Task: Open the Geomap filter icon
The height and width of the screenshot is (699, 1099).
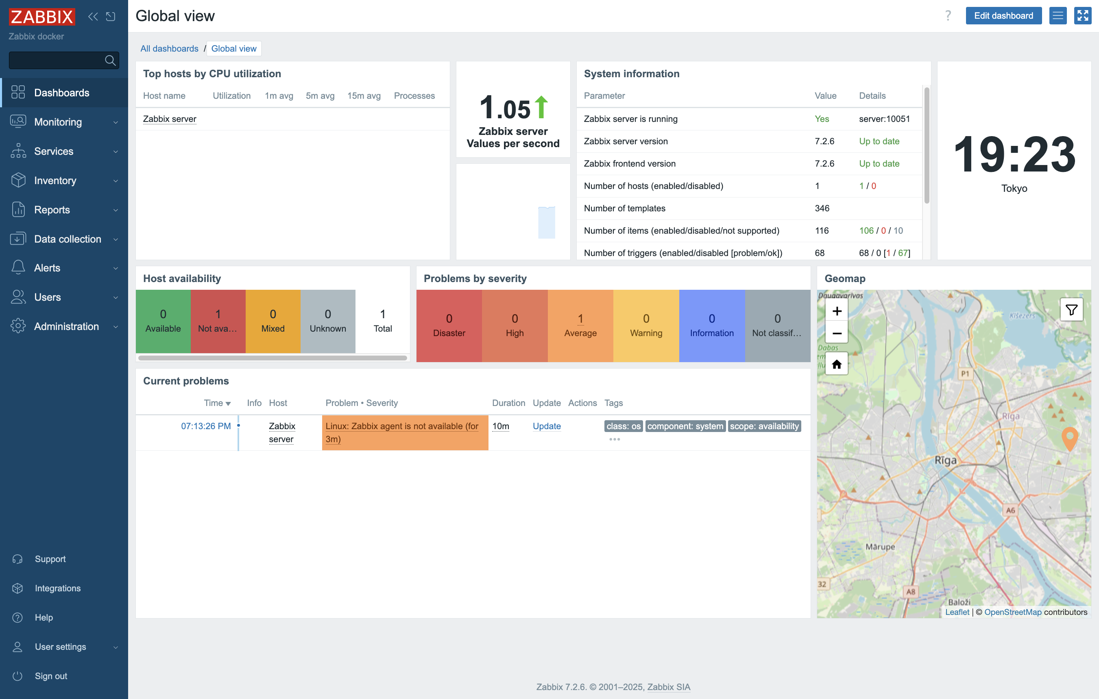Action: pos(1071,310)
